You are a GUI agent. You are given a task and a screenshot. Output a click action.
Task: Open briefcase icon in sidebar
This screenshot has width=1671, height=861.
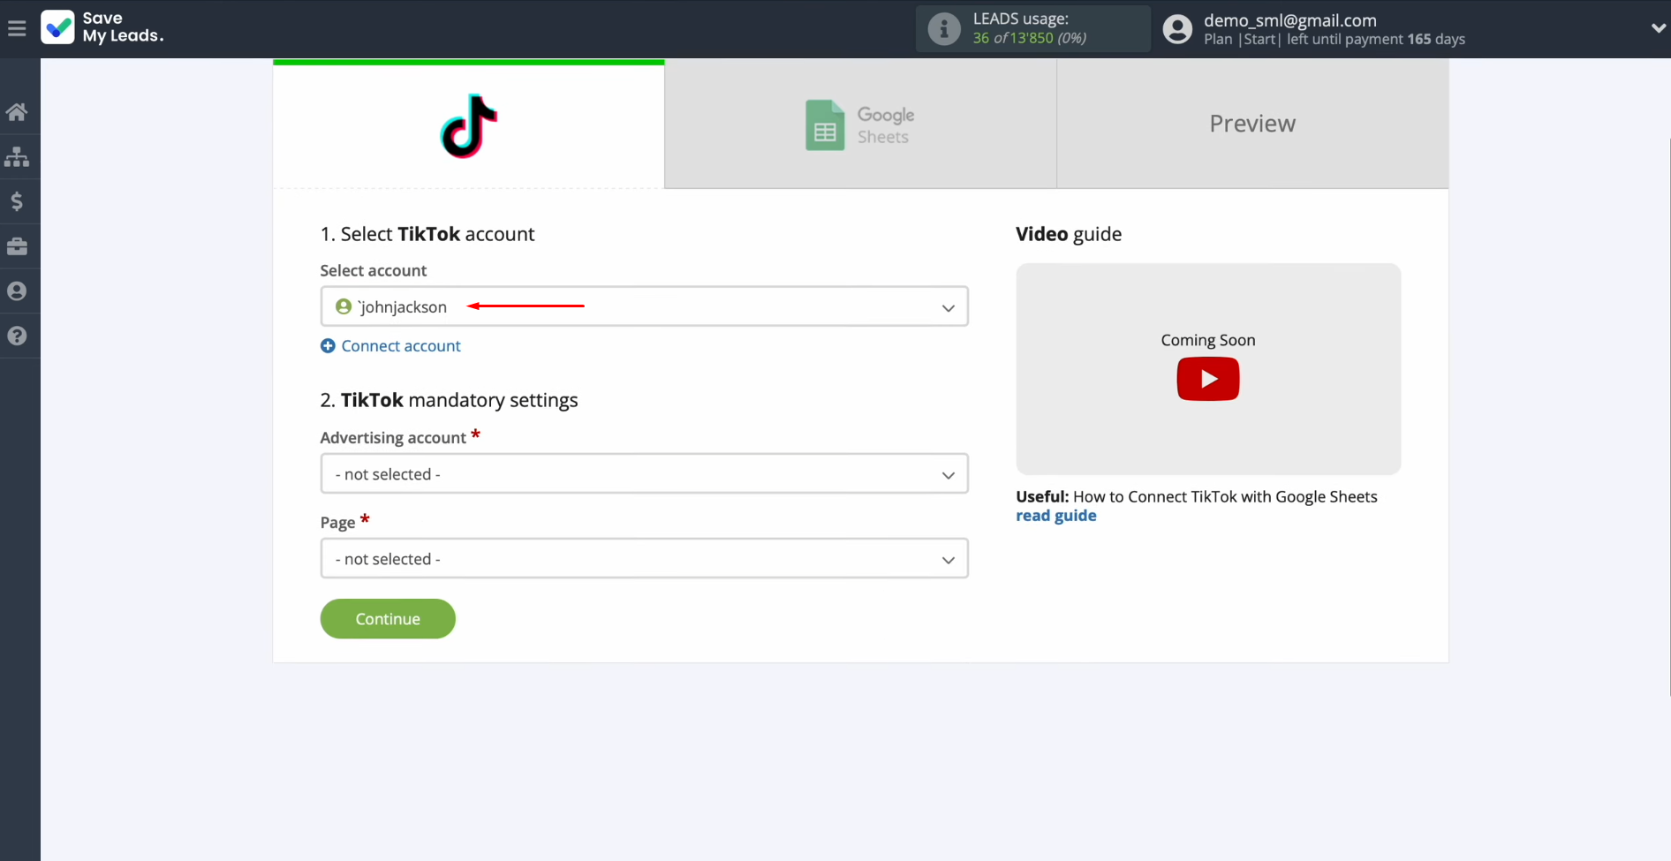17,246
